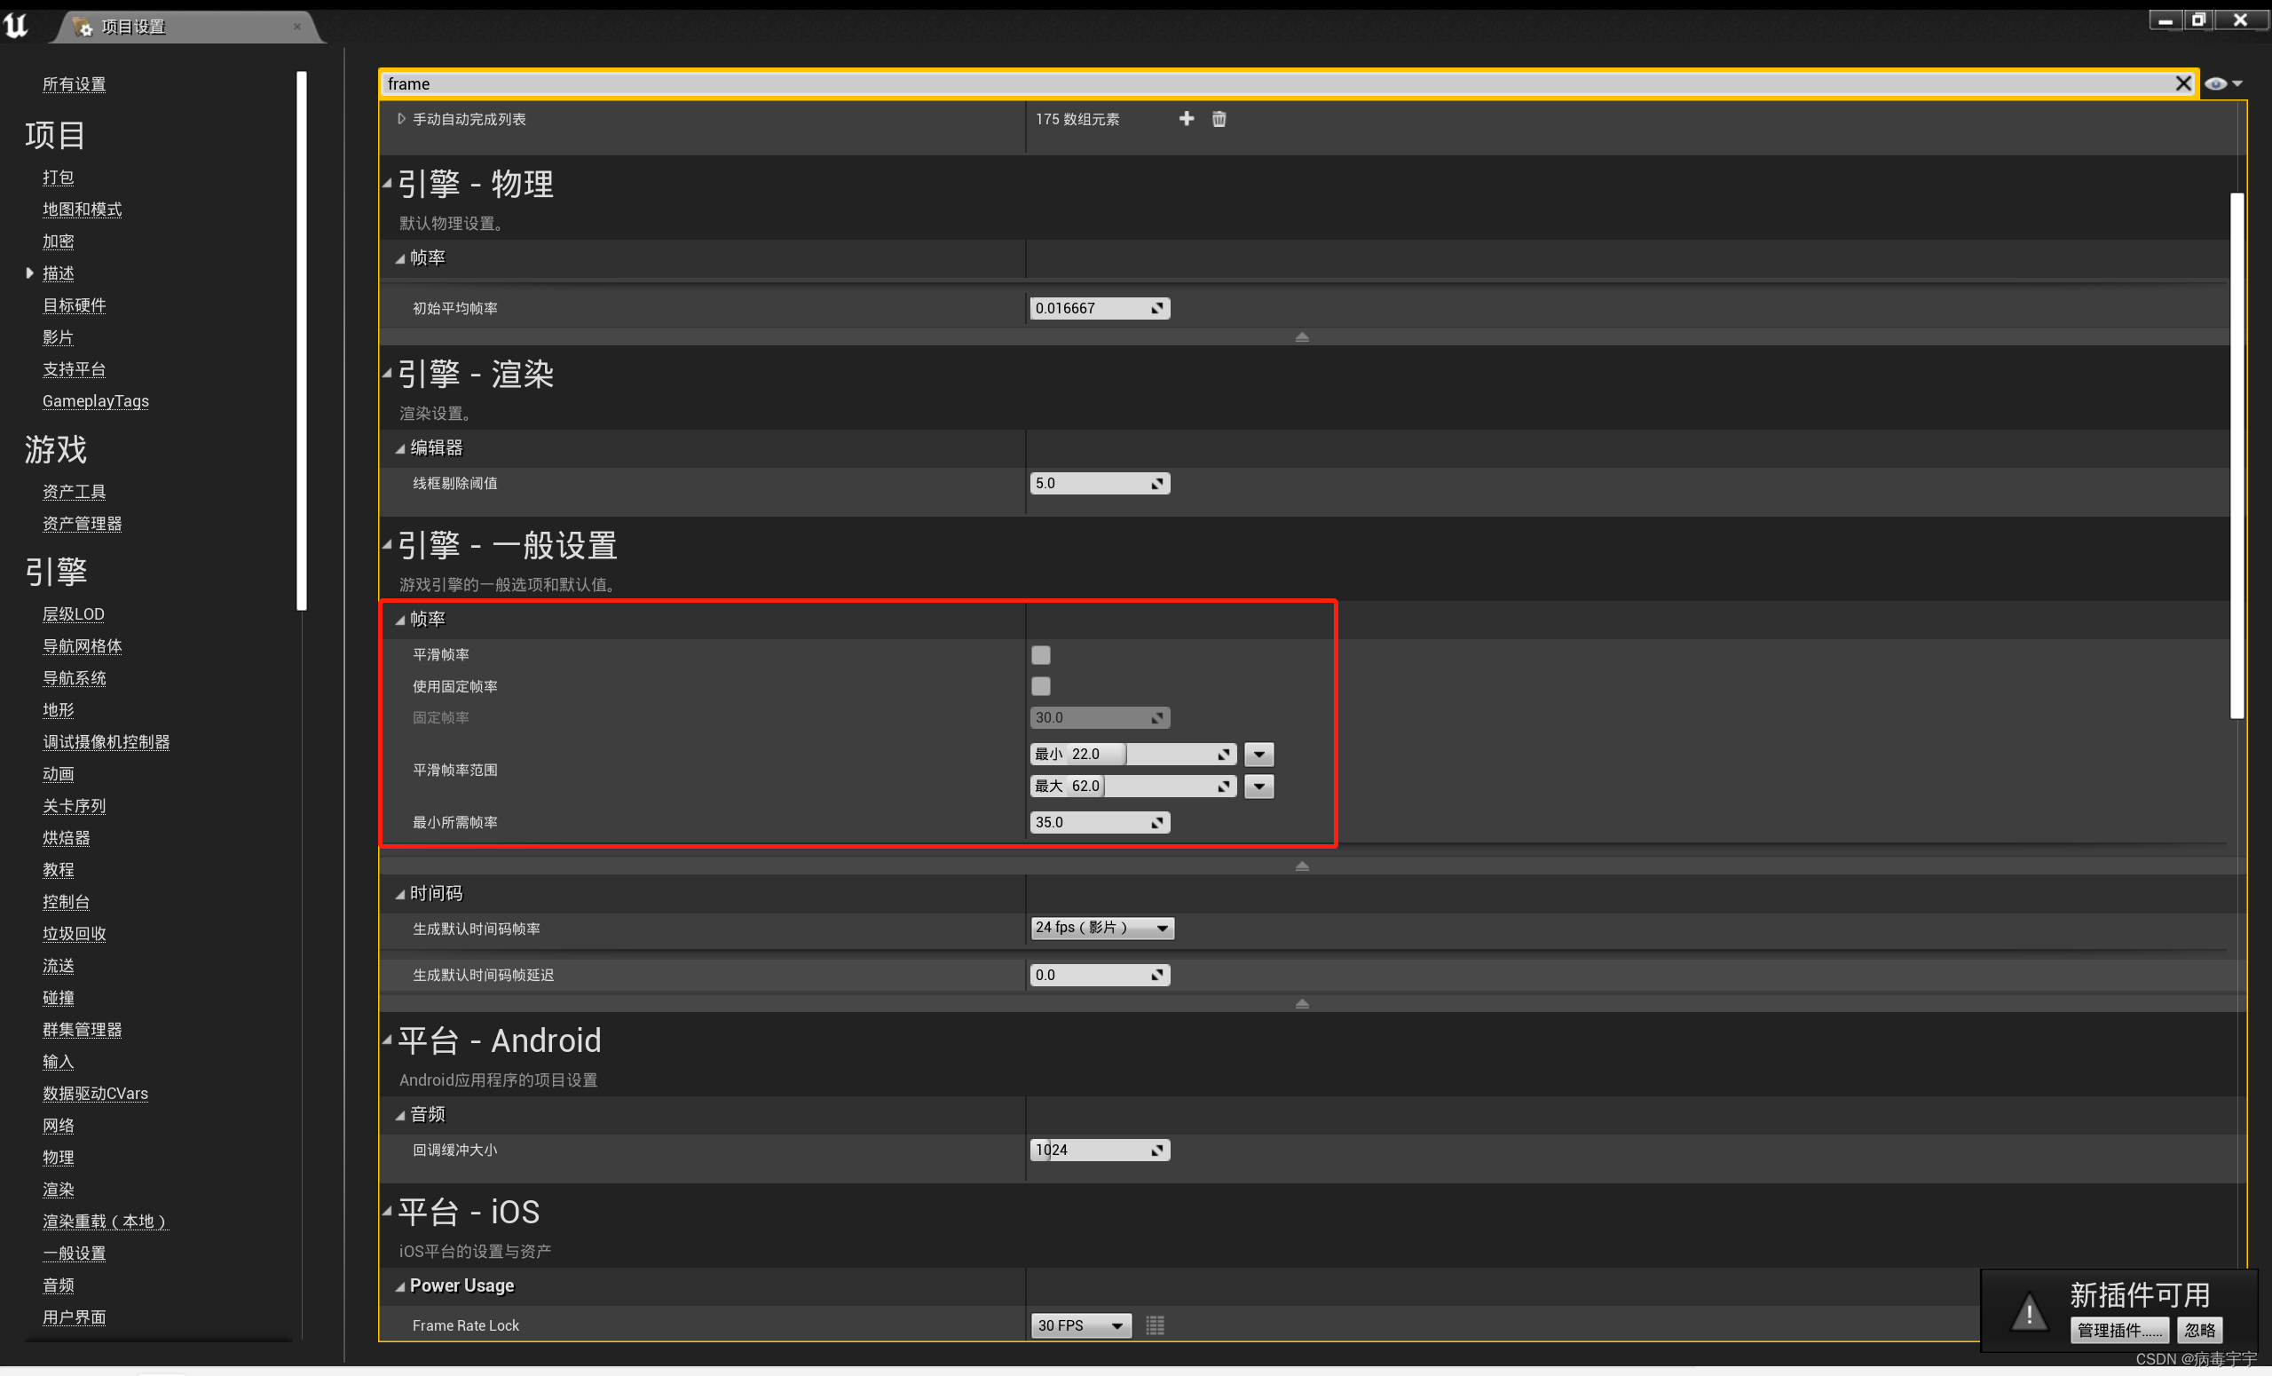Enable the 平滑帧率 checkbox
The image size is (2272, 1376).
(1040, 655)
